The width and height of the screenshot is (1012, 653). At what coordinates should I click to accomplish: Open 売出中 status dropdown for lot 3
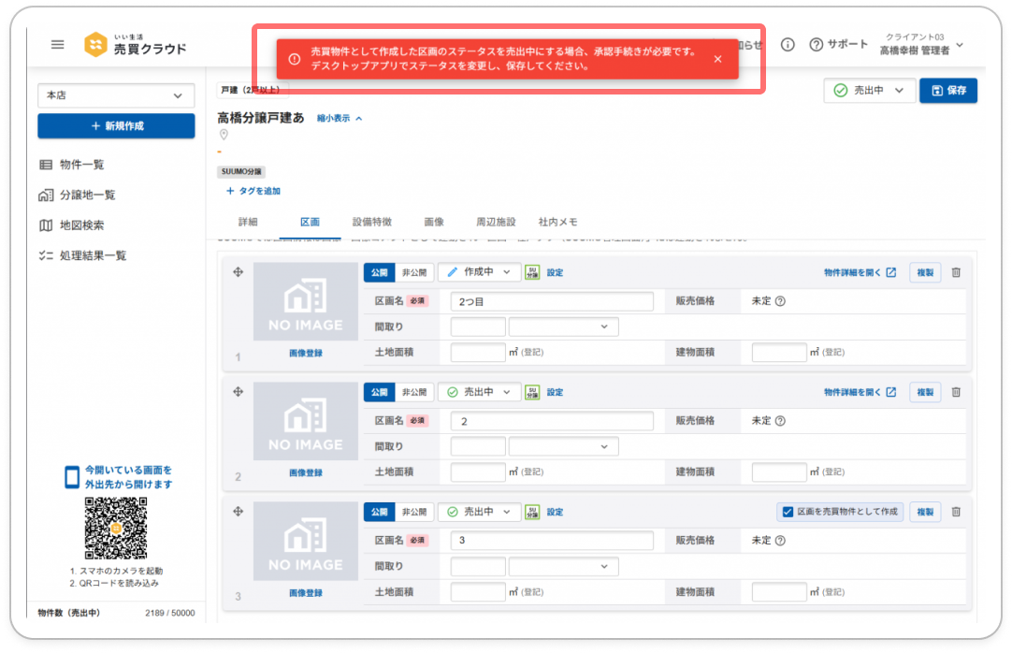point(480,512)
